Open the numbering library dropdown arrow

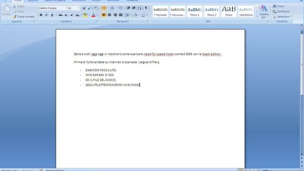116,8
